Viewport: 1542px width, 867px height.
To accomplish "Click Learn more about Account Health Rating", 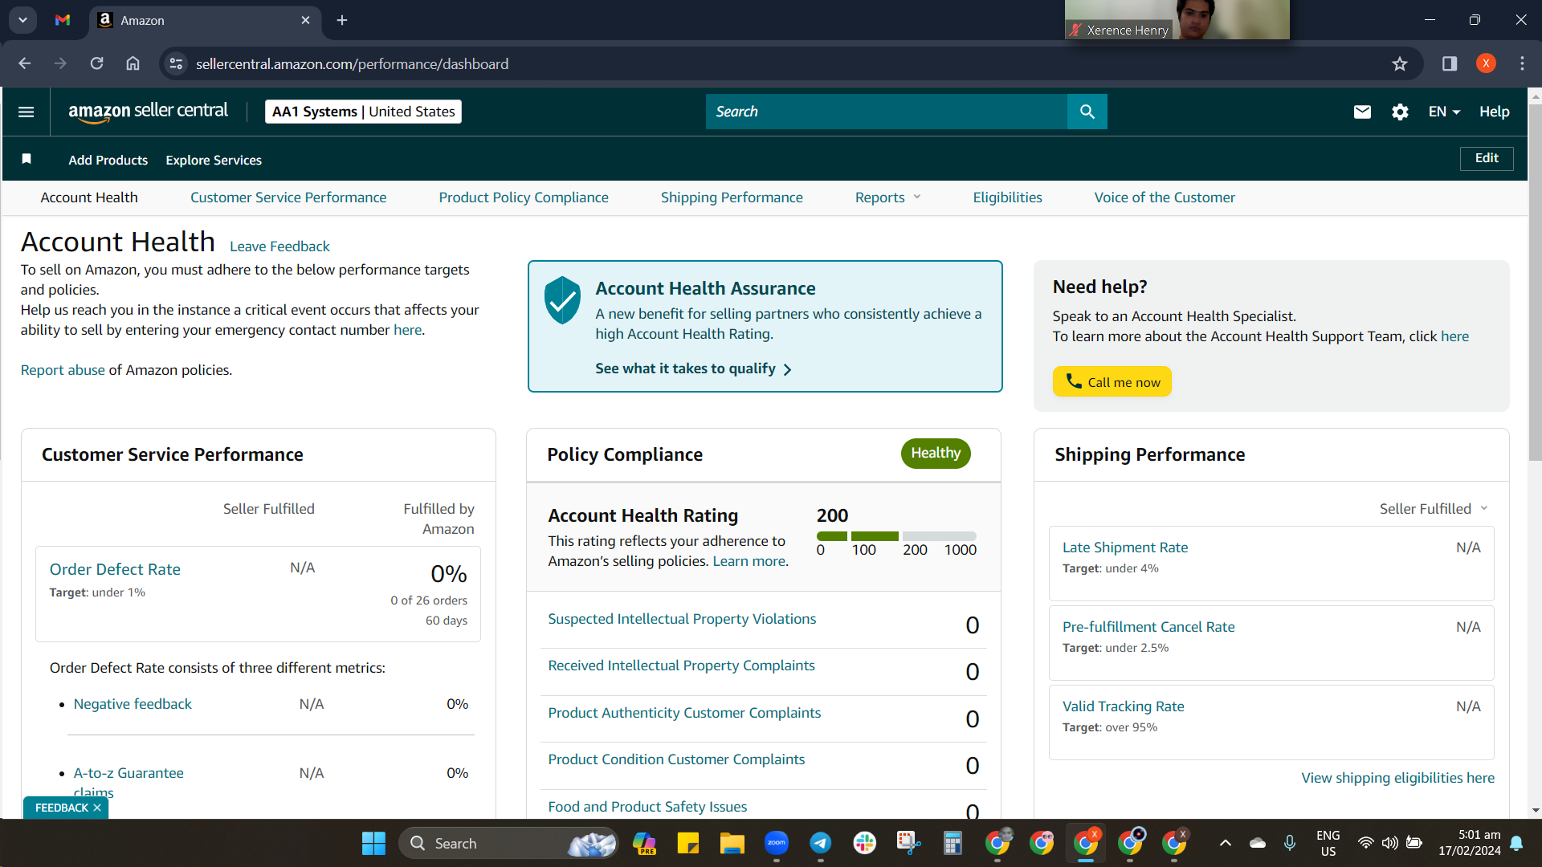I will coord(749,561).
